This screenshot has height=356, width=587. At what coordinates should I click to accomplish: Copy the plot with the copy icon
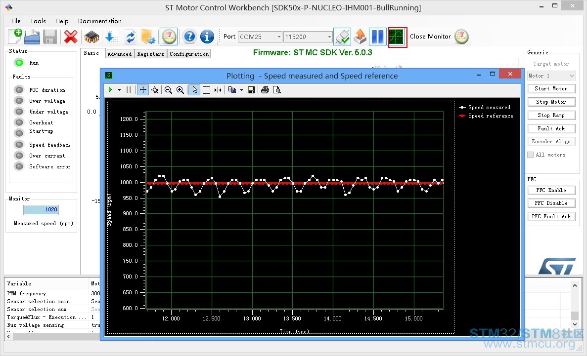click(232, 90)
